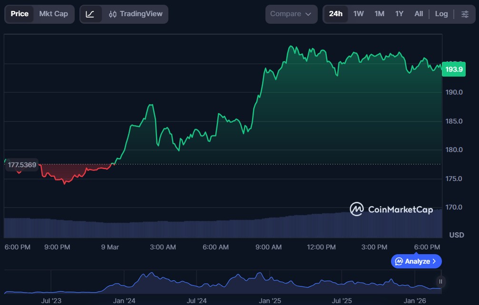Toggle logarithmic scale with Log
Viewport: 479px width, 305px height.
441,14
